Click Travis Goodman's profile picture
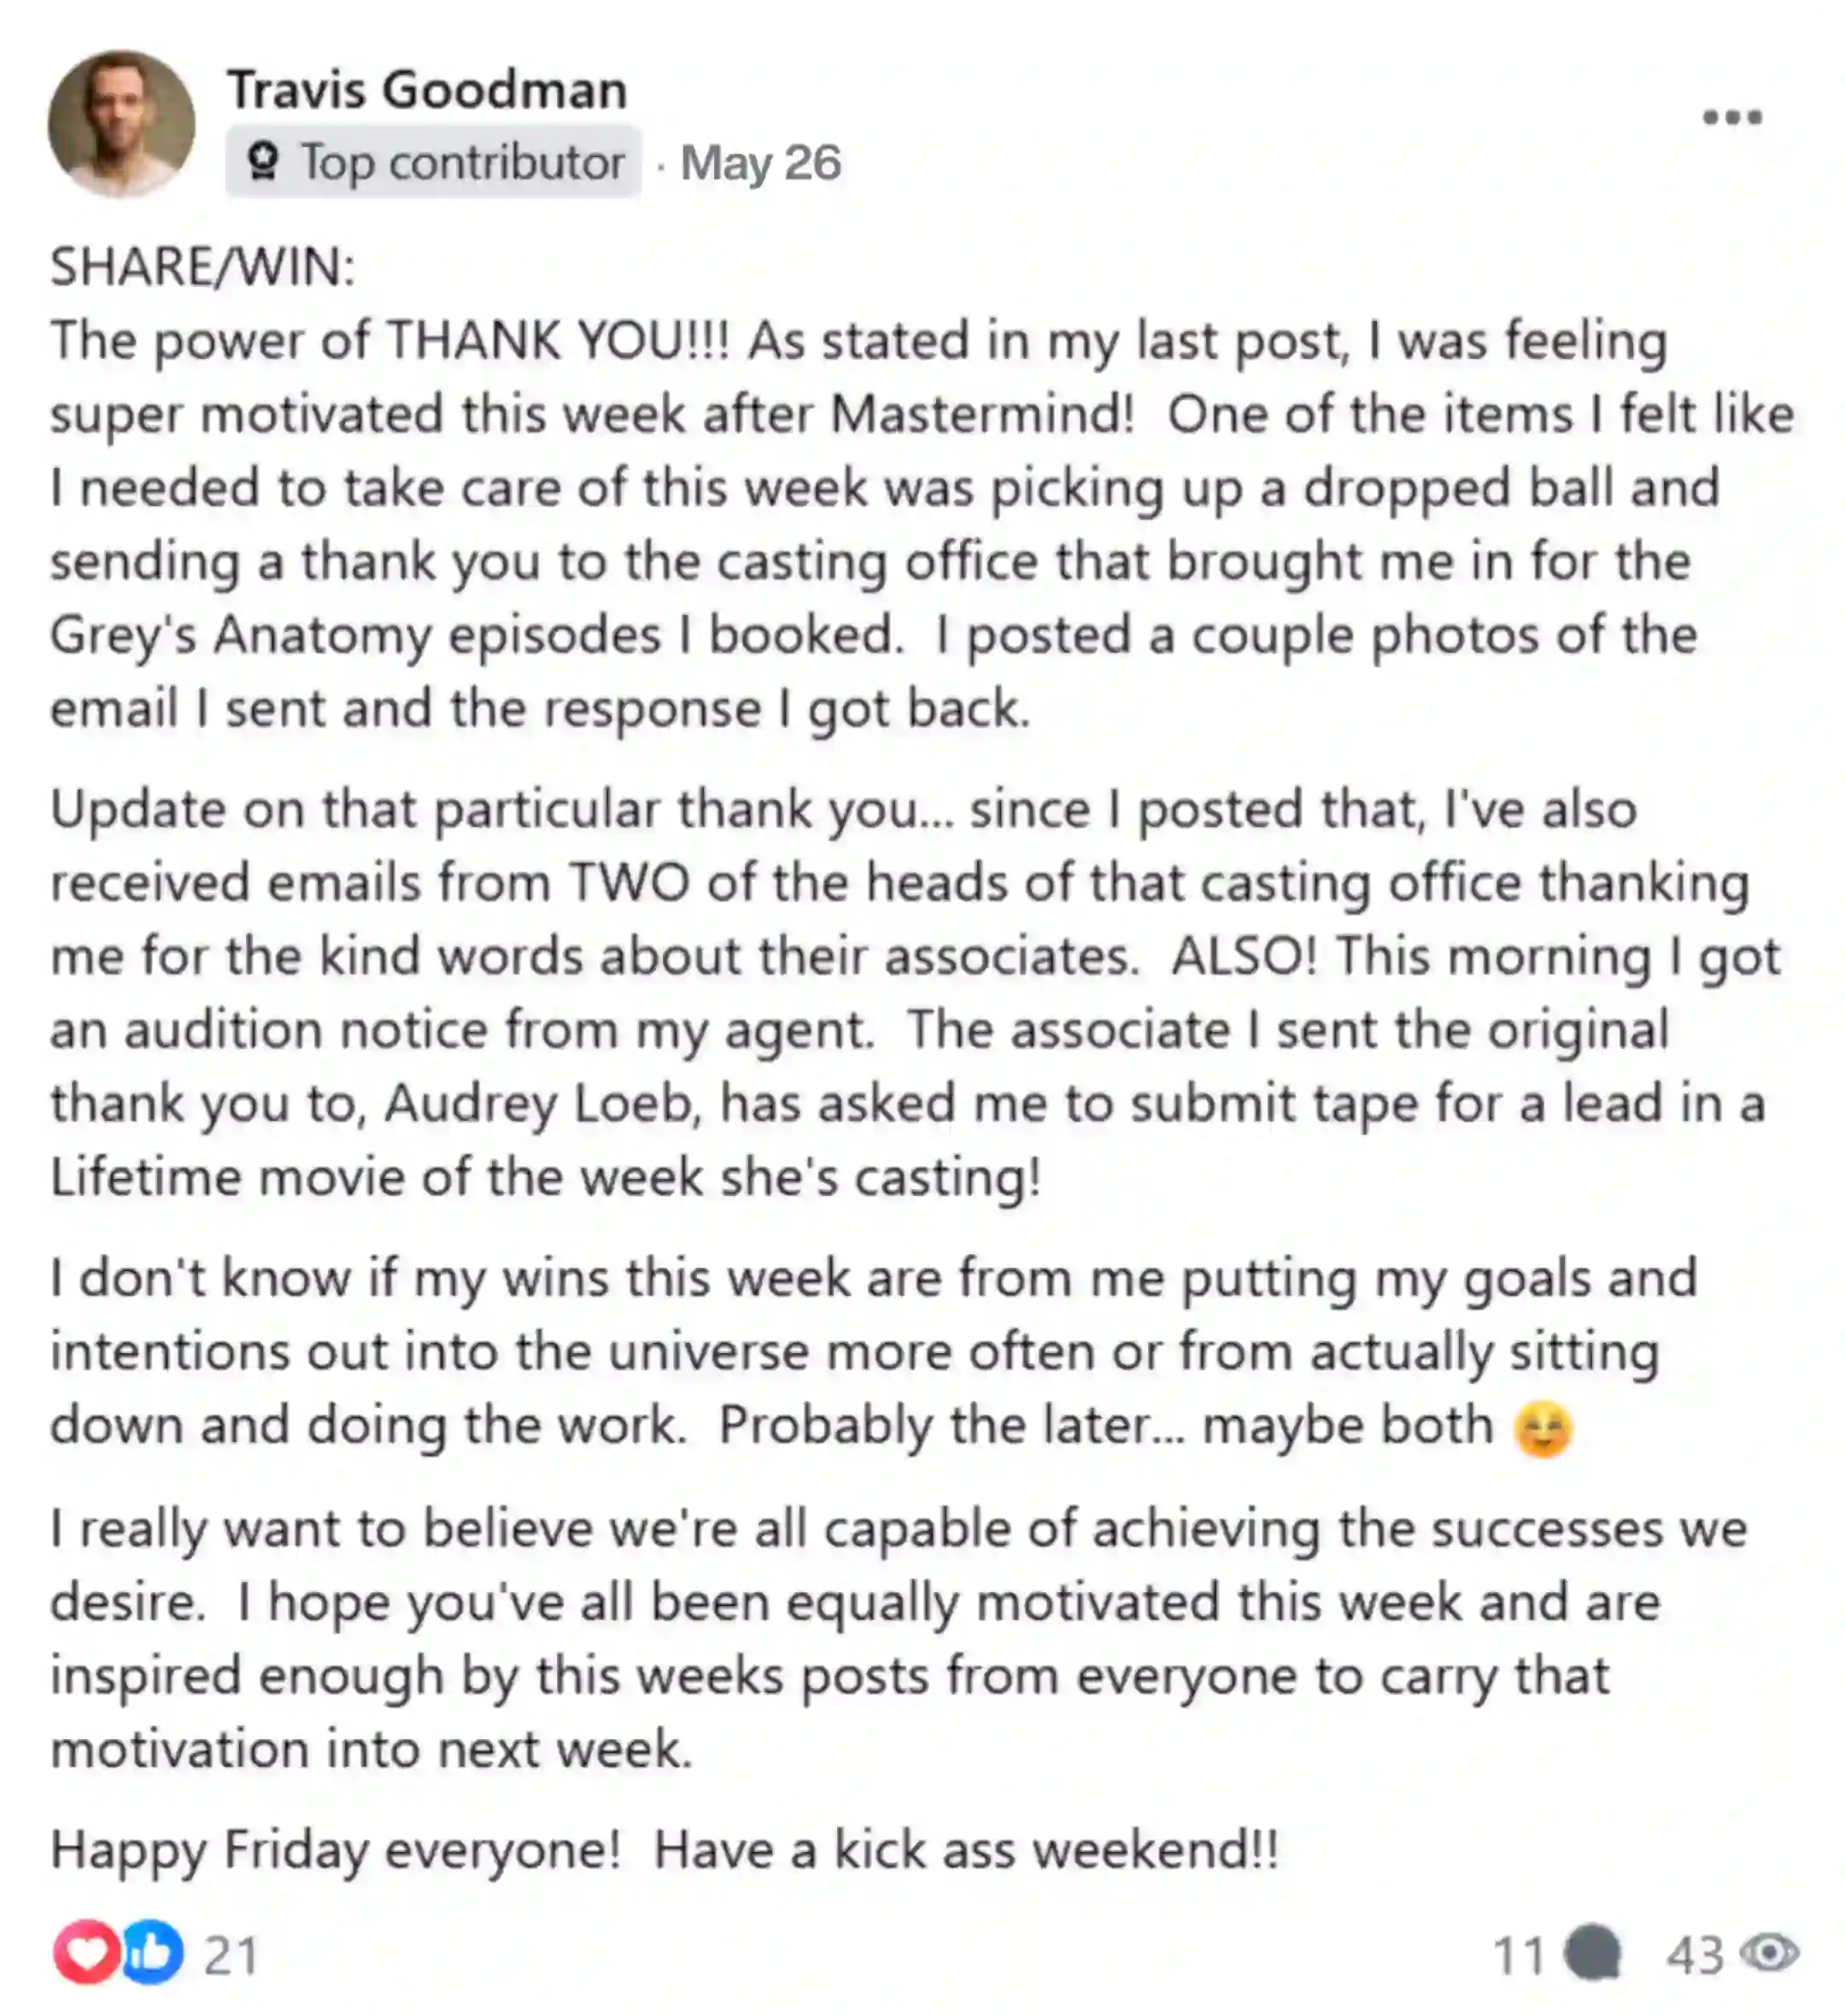The image size is (1845, 2016). [121, 123]
